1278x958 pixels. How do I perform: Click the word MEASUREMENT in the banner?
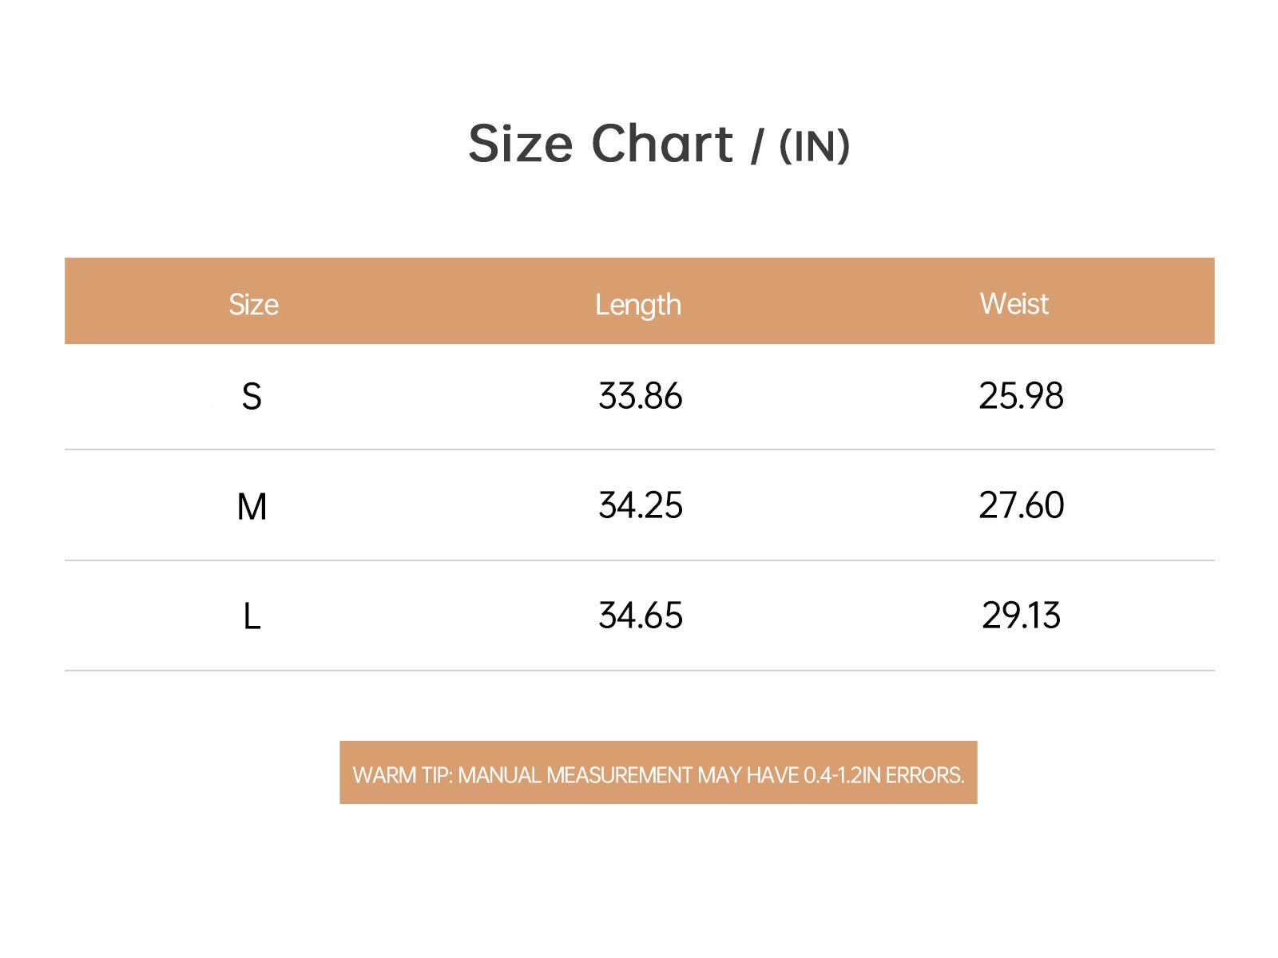pos(619,775)
